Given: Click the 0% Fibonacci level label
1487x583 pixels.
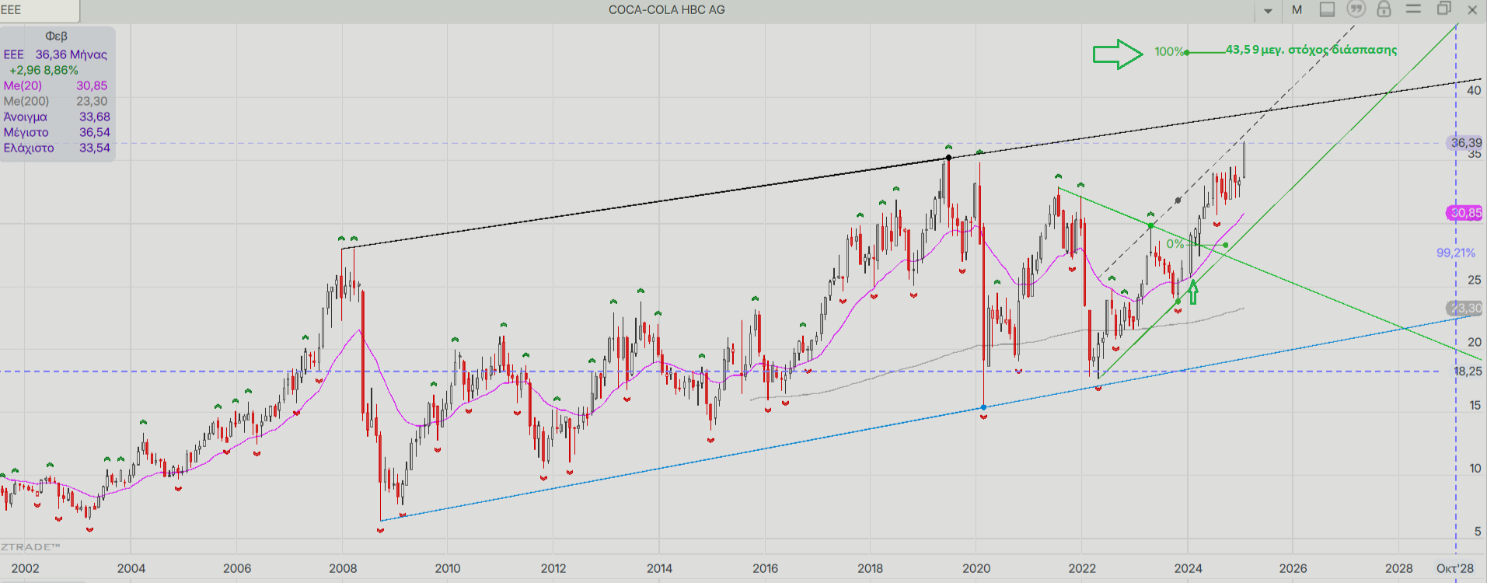Looking at the screenshot, I should click(x=1174, y=244).
